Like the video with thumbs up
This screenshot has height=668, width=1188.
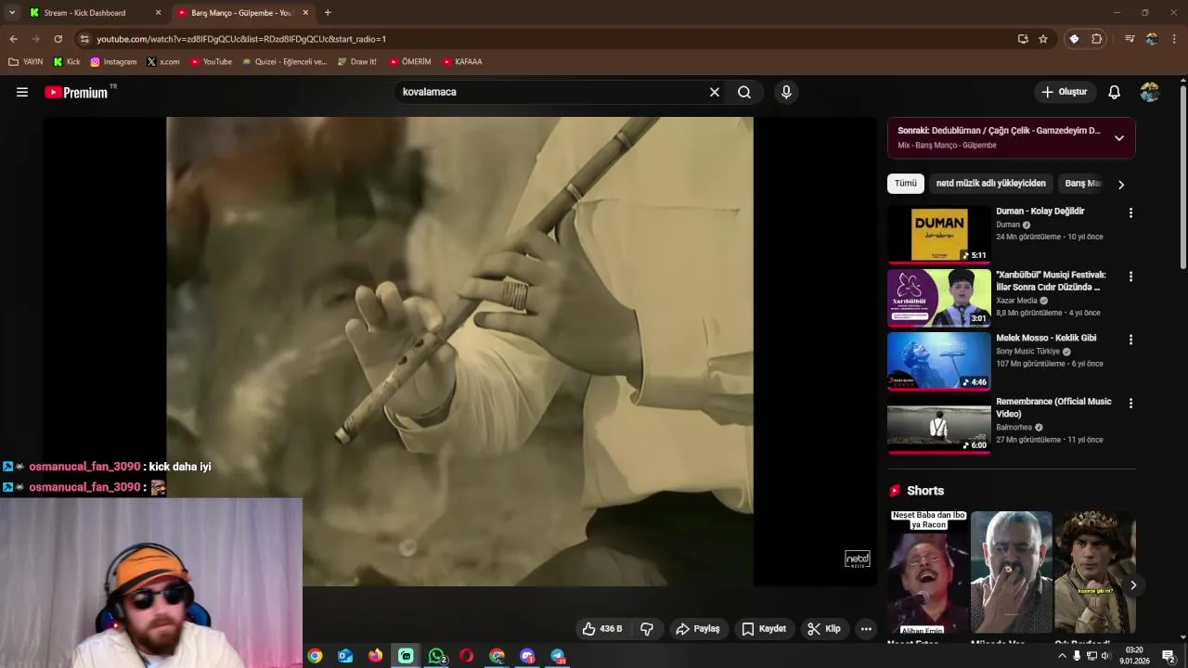click(602, 629)
